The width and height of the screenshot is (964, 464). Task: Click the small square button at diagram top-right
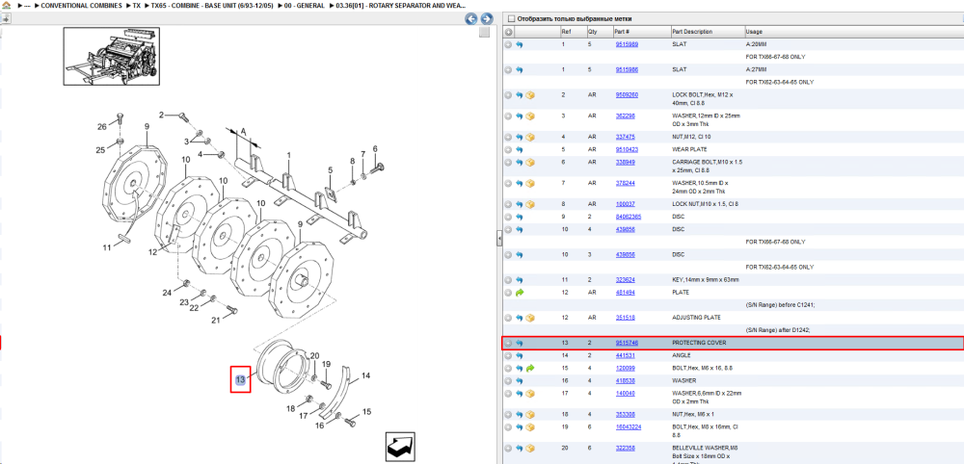[485, 32]
